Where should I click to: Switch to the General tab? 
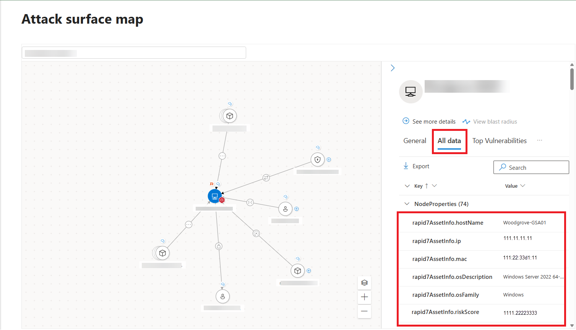[x=414, y=141]
